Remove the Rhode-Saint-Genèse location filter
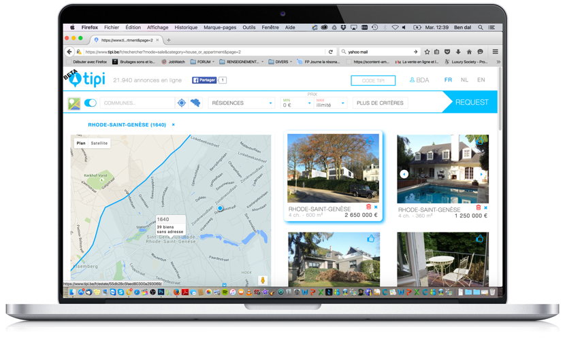The image size is (565, 340). 173,125
